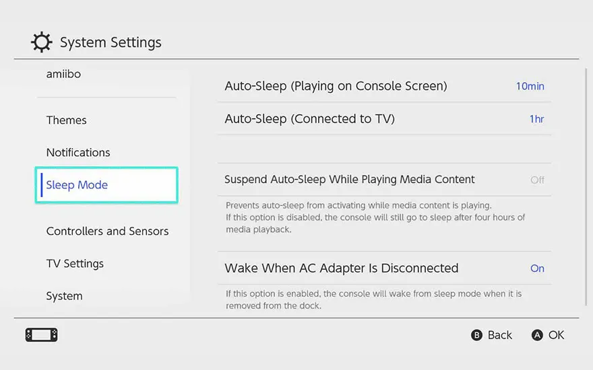Open the Themes settings section
The width and height of the screenshot is (593, 370).
pos(66,120)
